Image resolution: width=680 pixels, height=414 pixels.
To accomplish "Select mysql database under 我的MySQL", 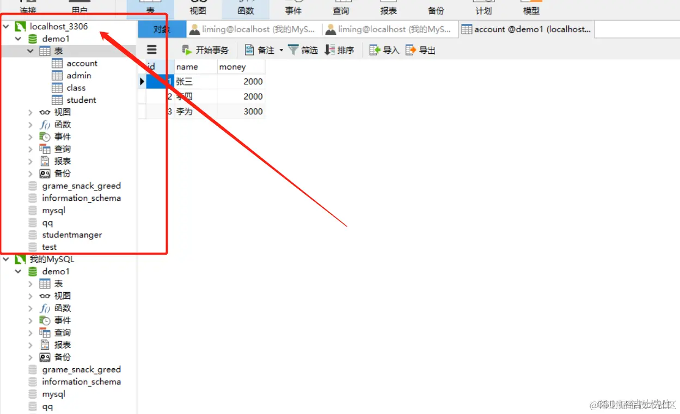I will (54, 394).
